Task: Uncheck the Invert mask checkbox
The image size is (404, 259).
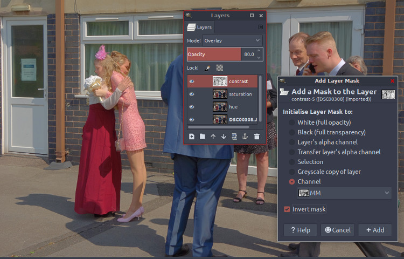Action: coord(287,209)
